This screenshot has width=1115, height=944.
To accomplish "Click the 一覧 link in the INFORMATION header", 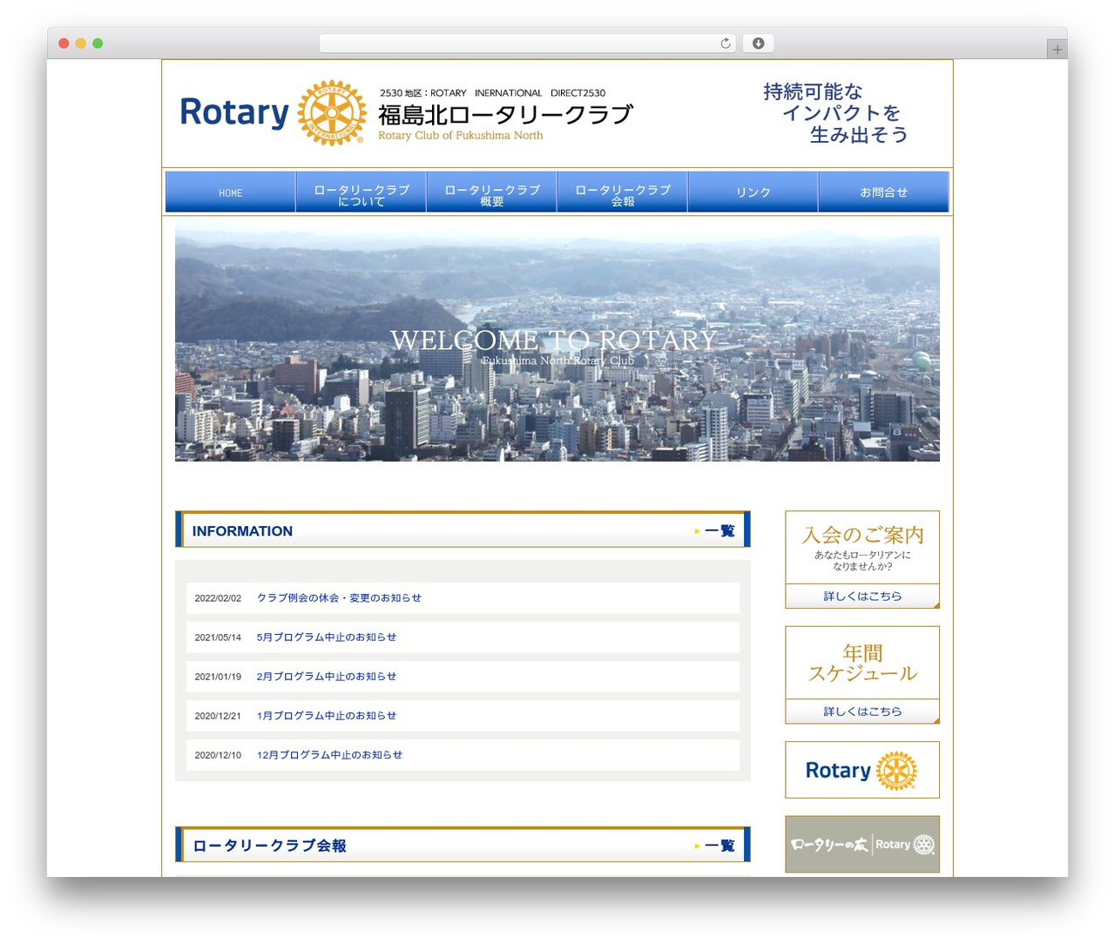I will [720, 531].
